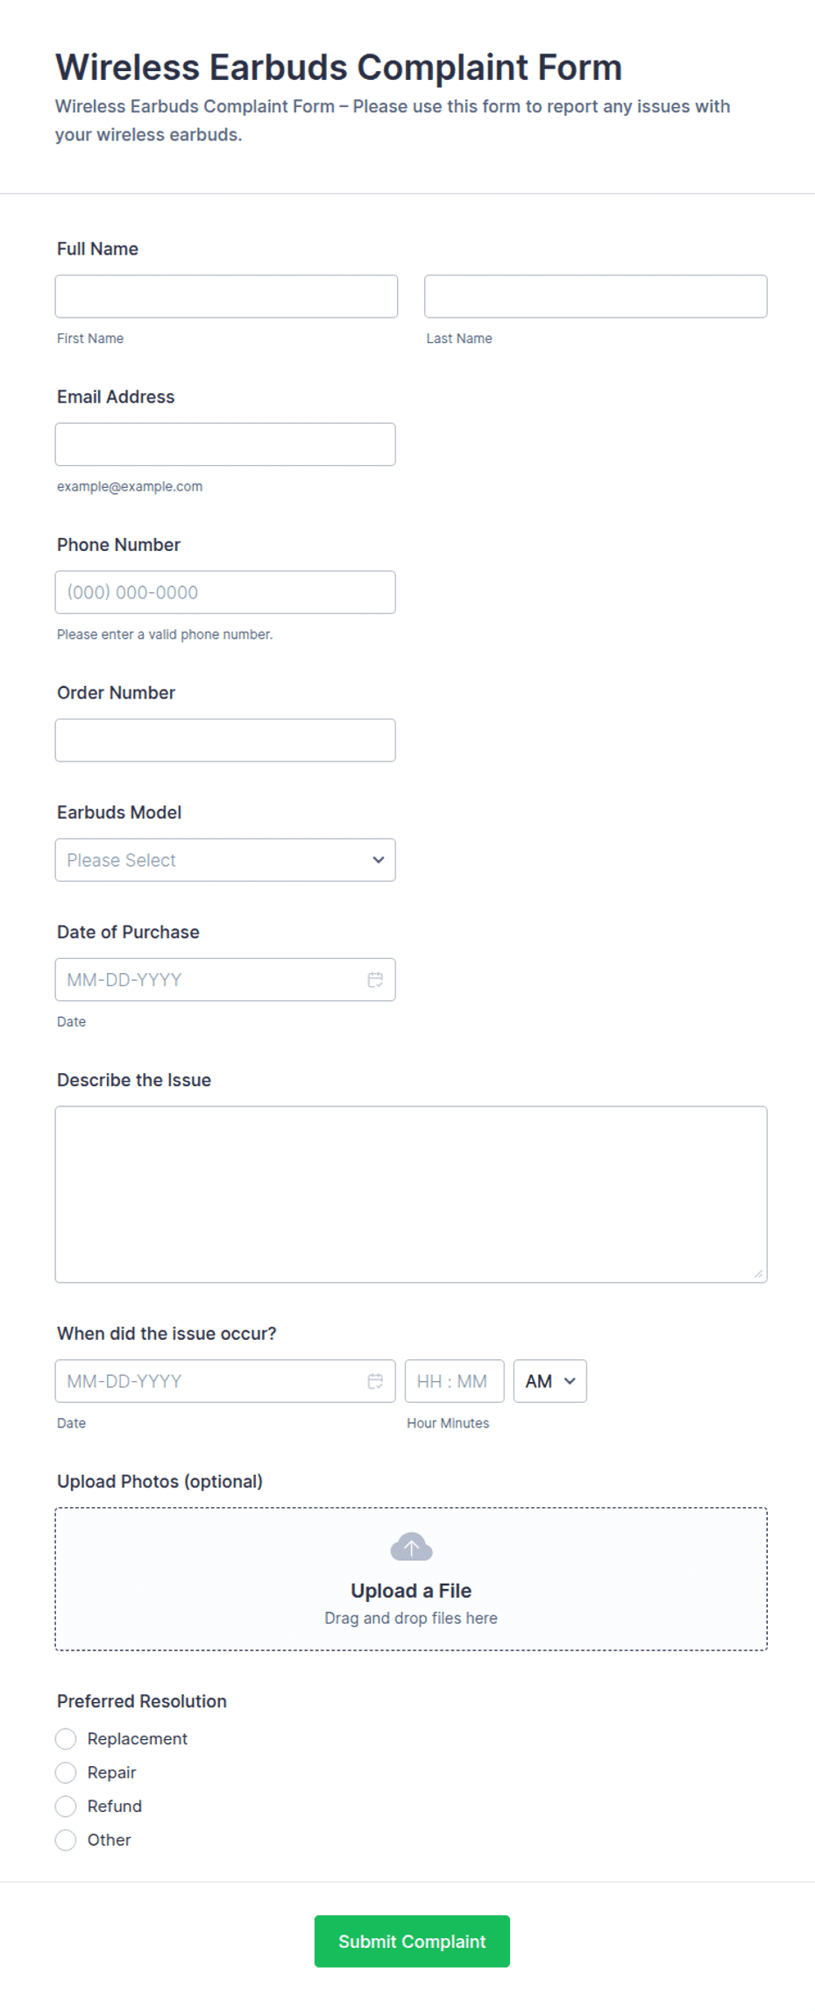The height and width of the screenshot is (2011, 815).
Task: Pick the Other resolution radio button
Action: (x=66, y=1841)
